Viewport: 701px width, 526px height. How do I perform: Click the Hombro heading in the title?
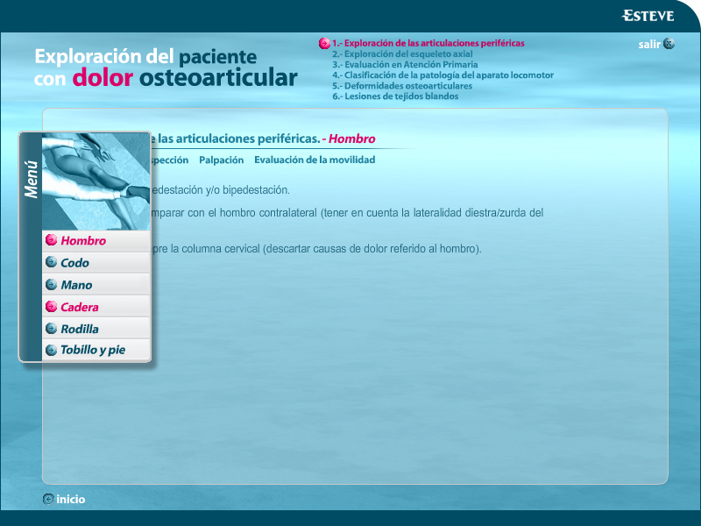click(x=352, y=139)
